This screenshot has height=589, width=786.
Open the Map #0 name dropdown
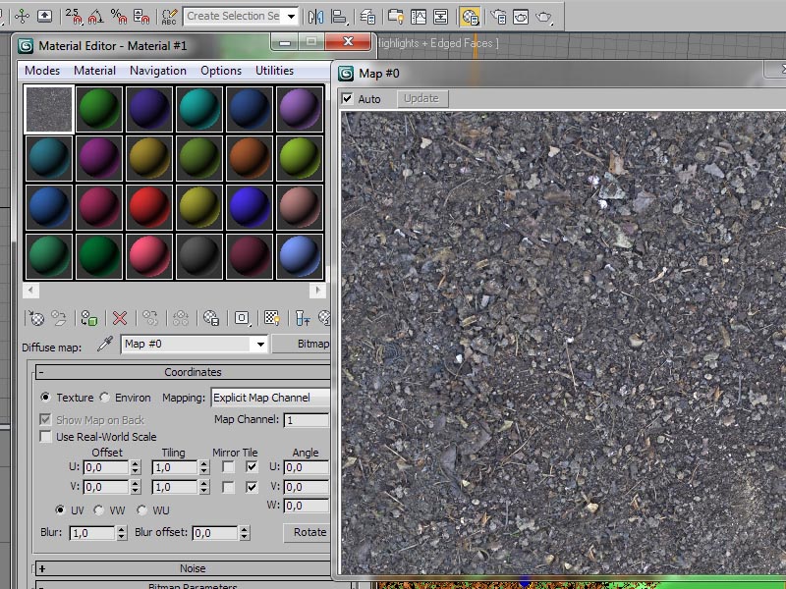[x=259, y=345]
